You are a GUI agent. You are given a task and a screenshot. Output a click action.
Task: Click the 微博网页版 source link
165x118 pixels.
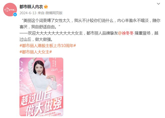(x=54, y=13)
